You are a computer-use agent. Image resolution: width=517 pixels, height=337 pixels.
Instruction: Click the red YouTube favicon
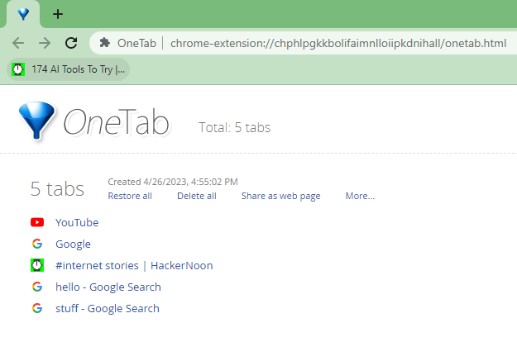37,222
